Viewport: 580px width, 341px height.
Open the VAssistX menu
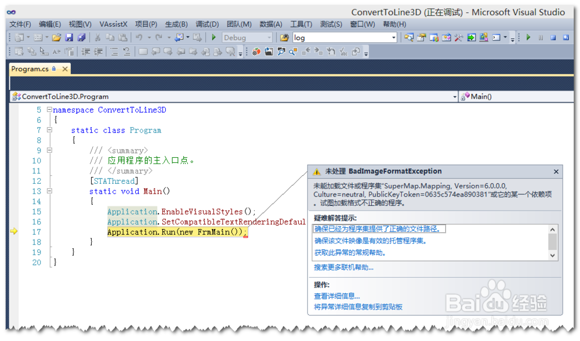pyautogui.click(x=113, y=24)
